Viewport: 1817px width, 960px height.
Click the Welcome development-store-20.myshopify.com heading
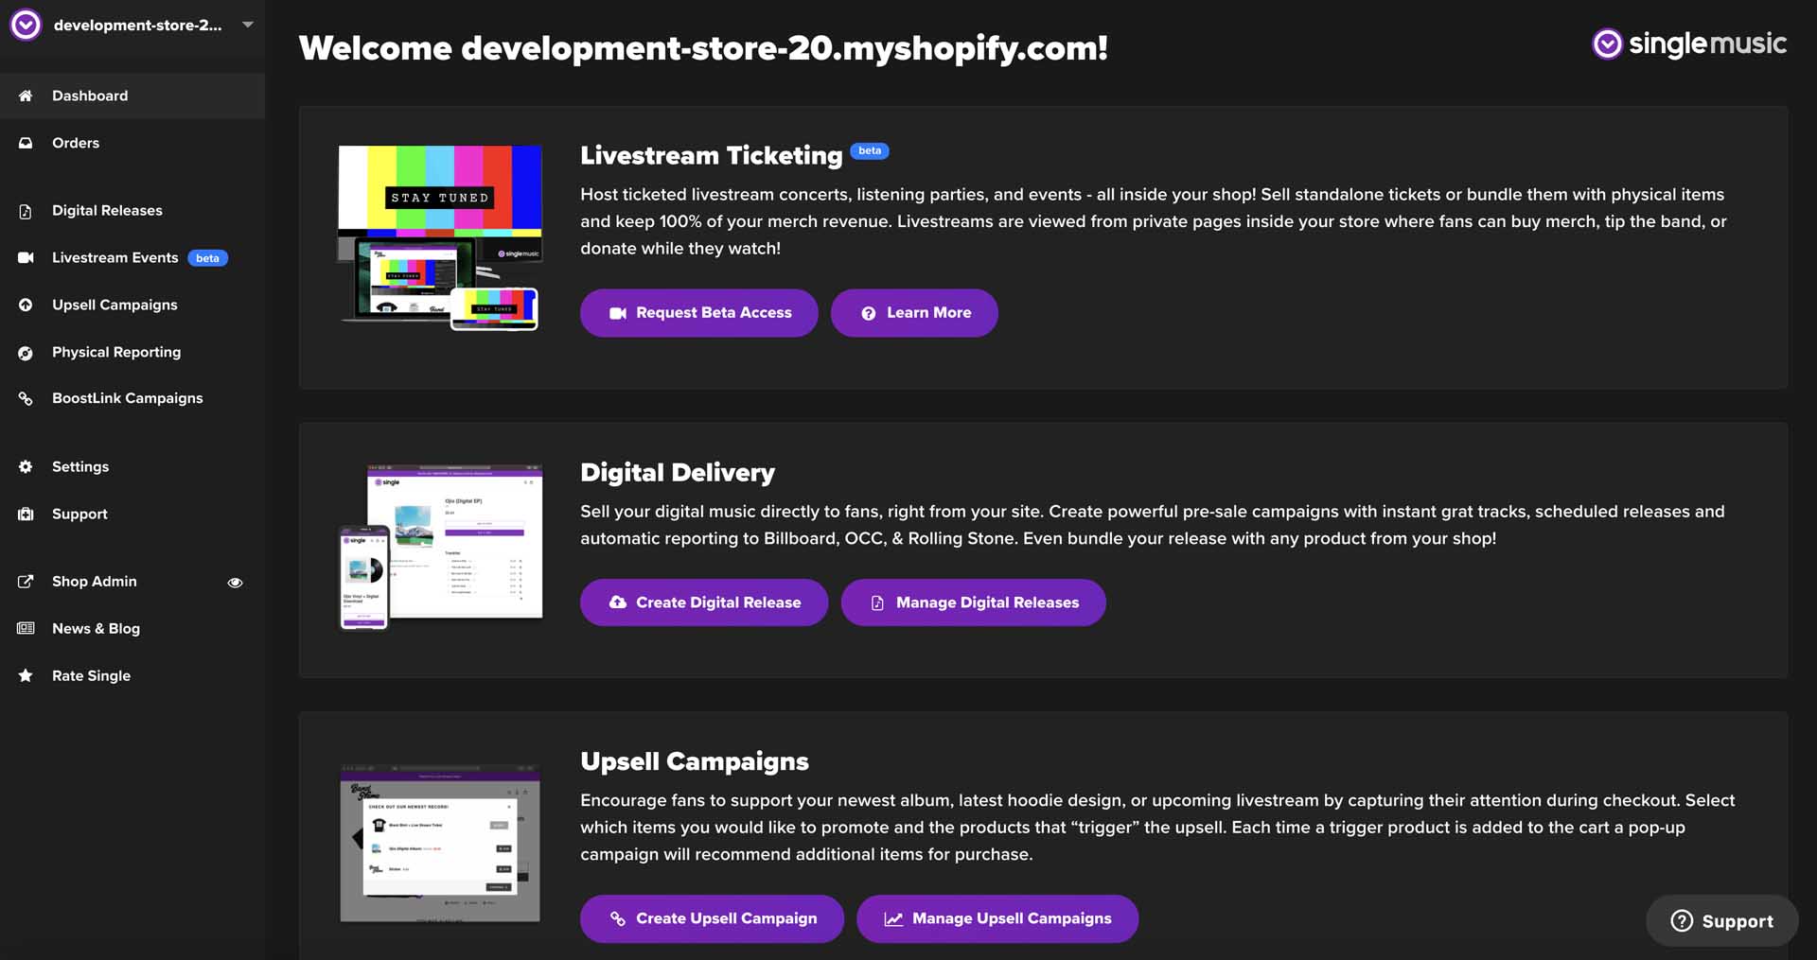[703, 47]
